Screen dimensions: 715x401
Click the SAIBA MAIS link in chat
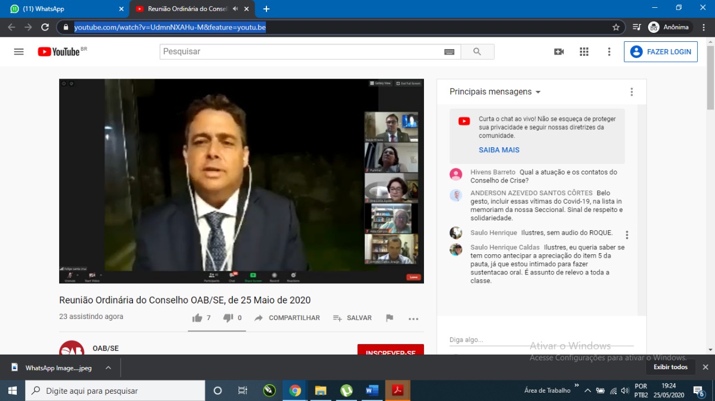tap(499, 150)
